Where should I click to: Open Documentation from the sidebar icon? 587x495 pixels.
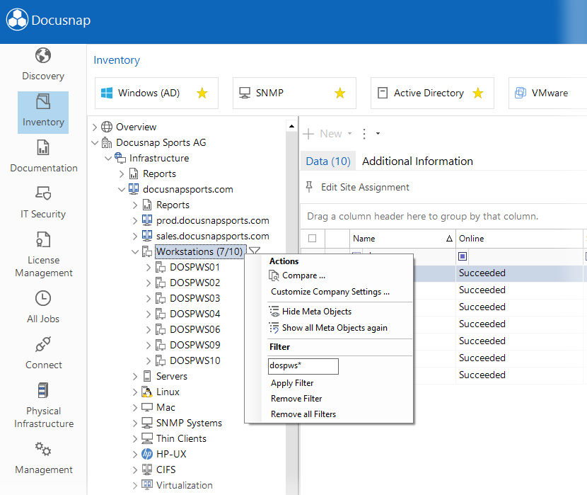[43, 147]
